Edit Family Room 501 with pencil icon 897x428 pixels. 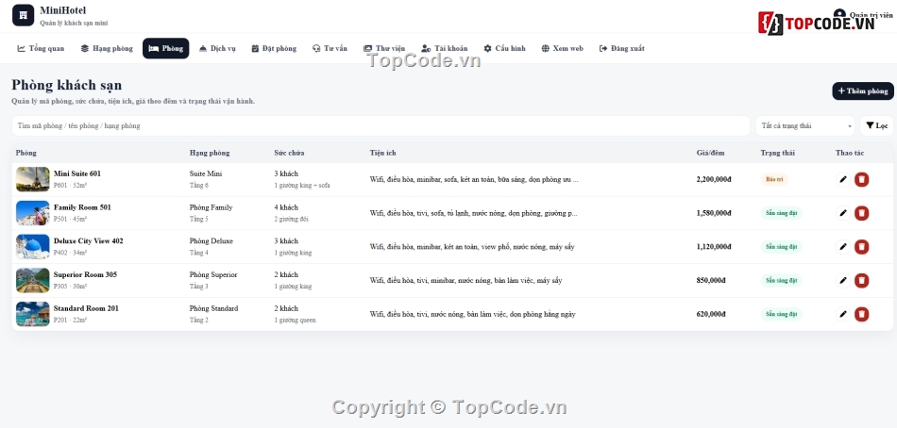tap(842, 213)
